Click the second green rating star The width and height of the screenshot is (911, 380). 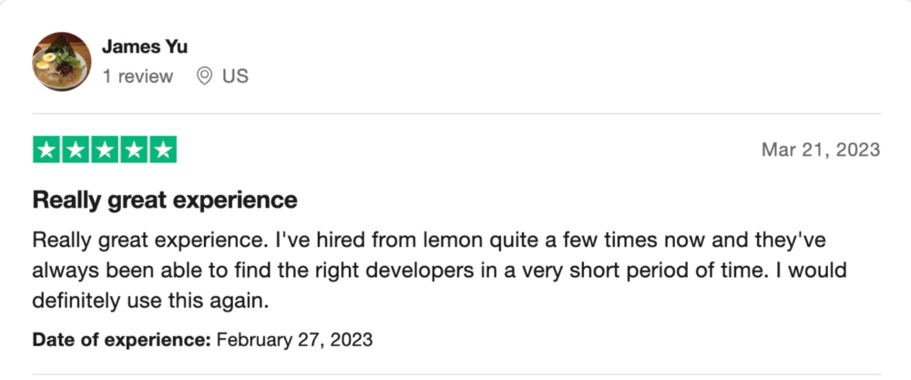pyautogui.click(x=76, y=150)
